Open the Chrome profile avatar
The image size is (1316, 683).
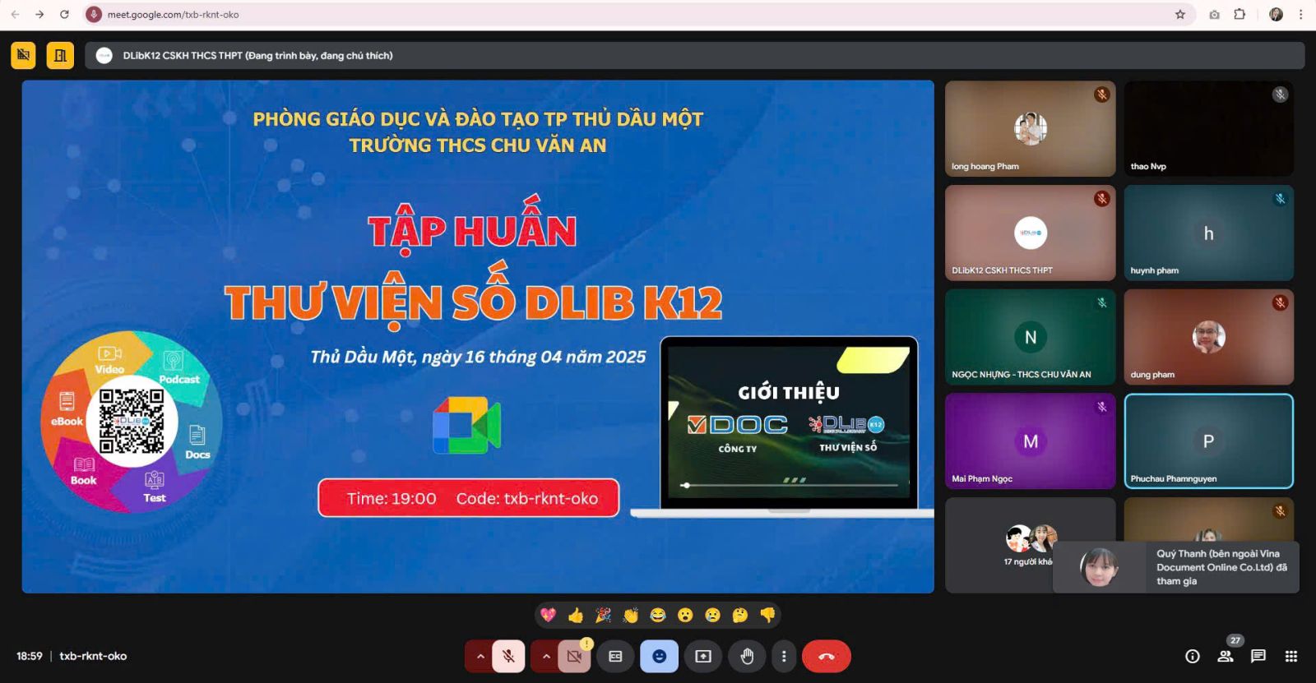coord(1276,14)
